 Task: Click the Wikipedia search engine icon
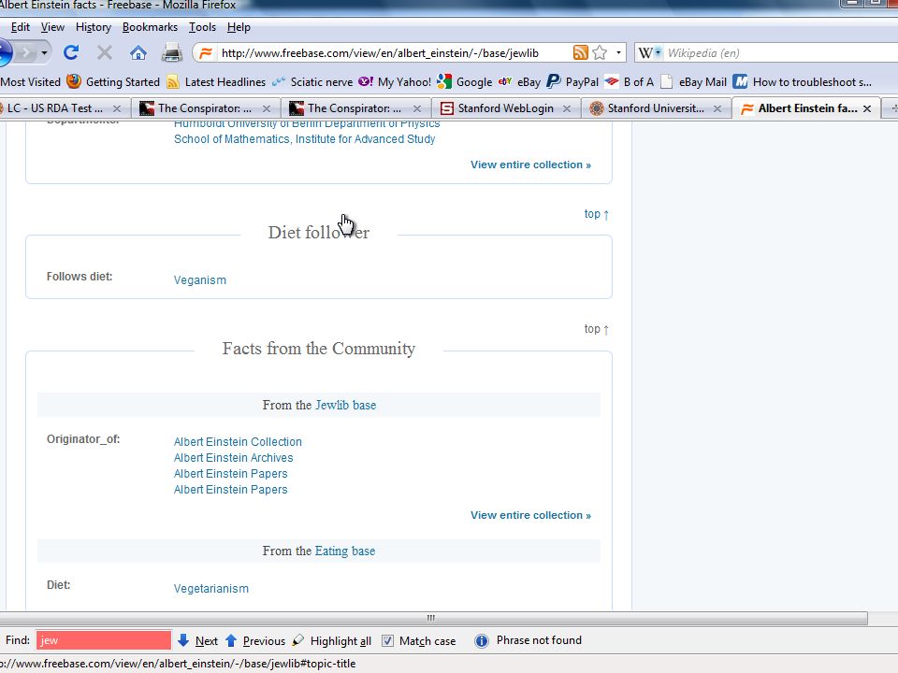click(649, 52)
